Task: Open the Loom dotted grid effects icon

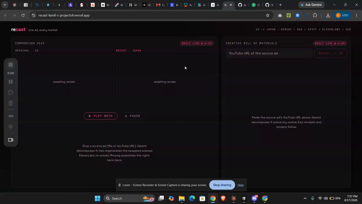Action: click(x=11, y=127)
